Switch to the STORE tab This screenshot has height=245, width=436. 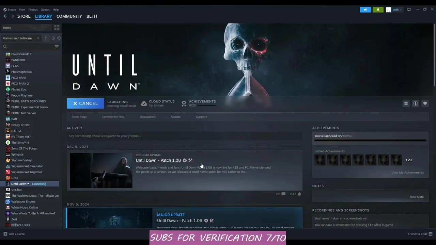coord(24,16)
